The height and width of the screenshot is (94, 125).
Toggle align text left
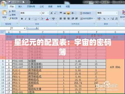[61, 19]
